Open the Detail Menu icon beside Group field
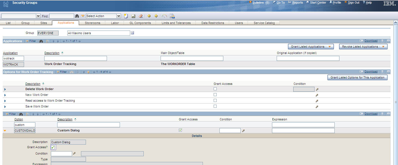 [x=132, y=33]
